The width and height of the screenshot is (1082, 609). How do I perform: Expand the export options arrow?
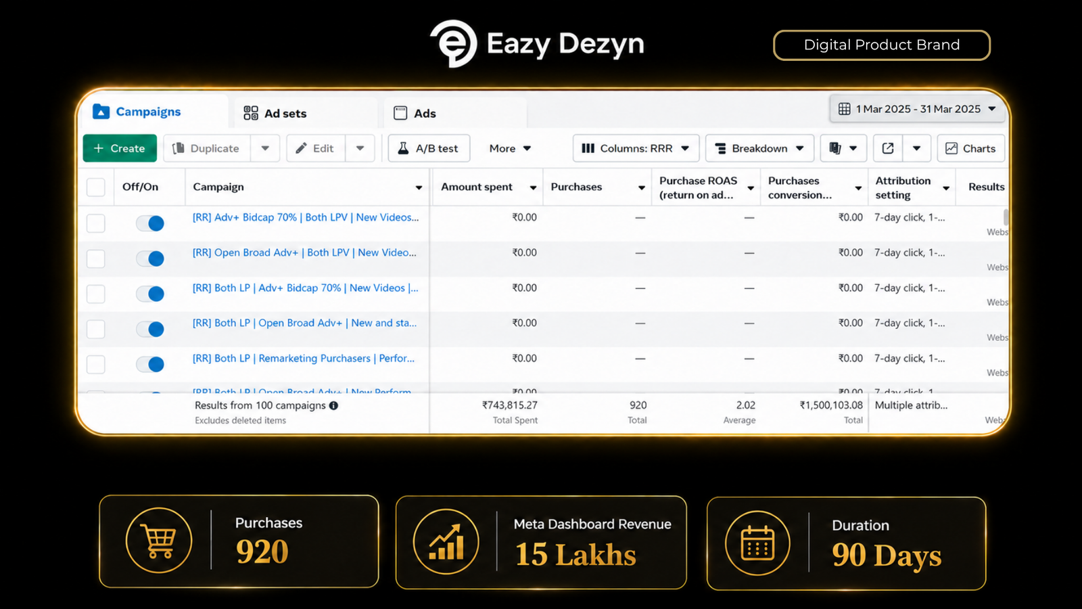(916, 148)
